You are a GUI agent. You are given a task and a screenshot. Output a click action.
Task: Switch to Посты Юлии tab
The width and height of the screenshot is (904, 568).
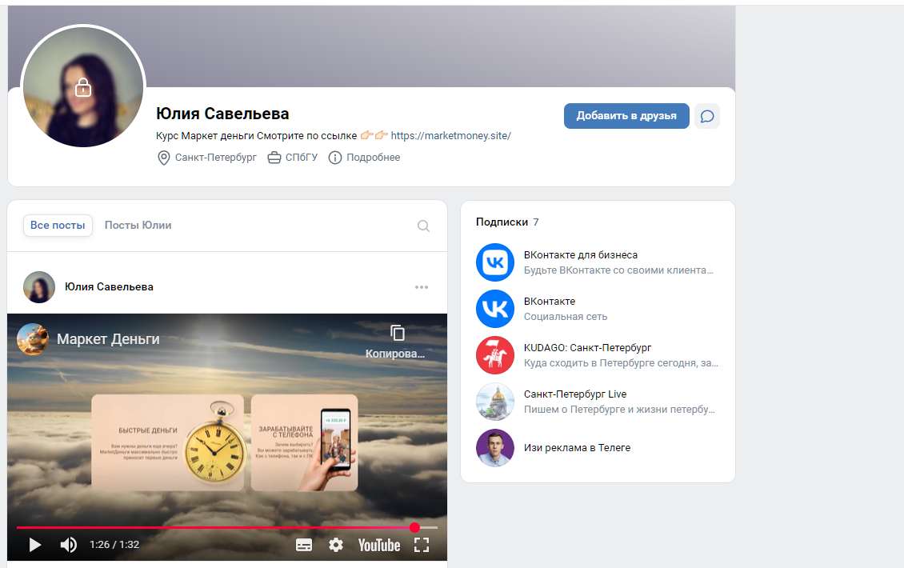tap(138, 226)
